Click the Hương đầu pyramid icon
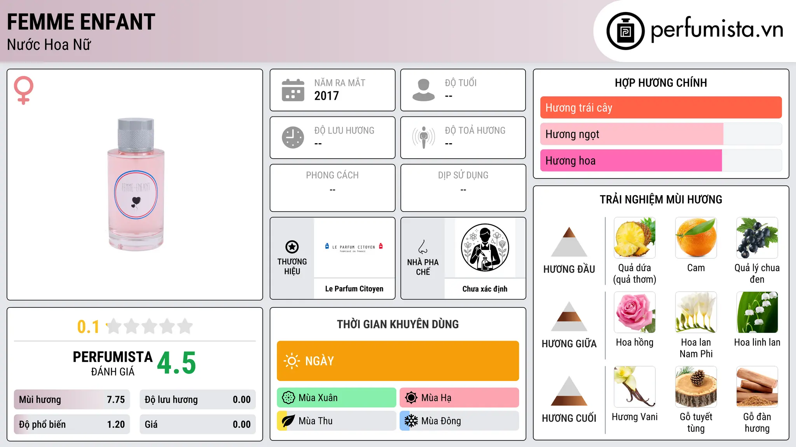 (569, 242)
